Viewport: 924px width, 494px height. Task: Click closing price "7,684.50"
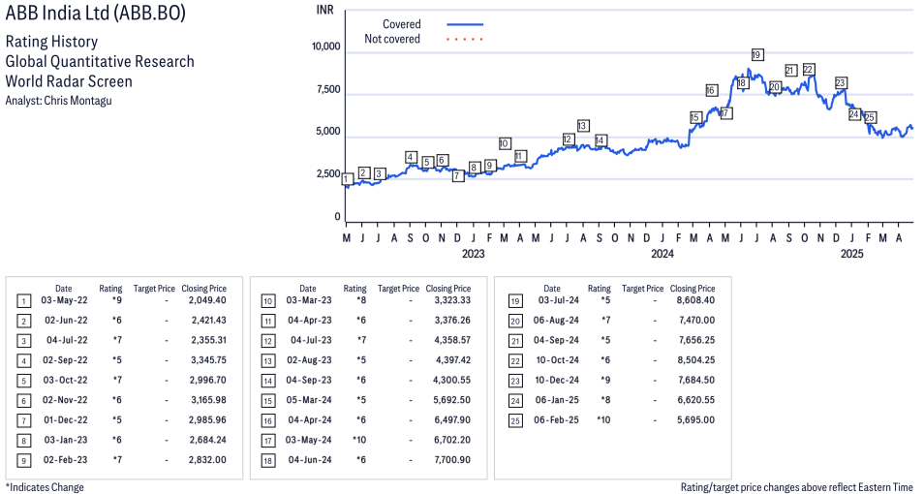click(696, 380)
